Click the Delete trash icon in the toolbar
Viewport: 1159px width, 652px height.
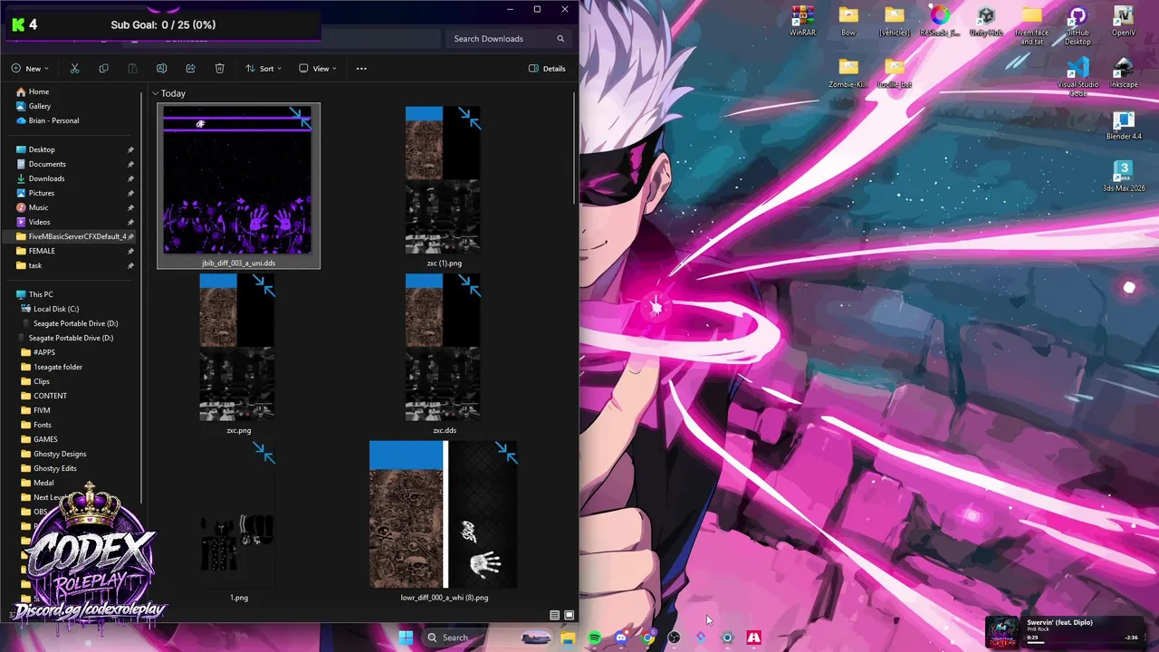click(219, 69)
